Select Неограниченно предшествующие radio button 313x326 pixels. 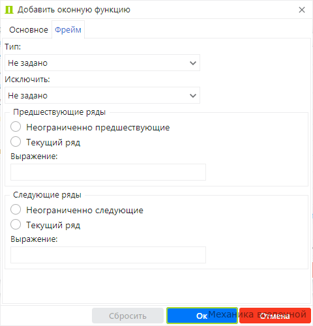pos(16,126)
